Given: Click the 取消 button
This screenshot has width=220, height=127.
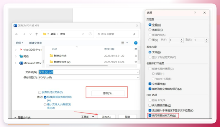Looking at the screenshot, I should 127,117.
